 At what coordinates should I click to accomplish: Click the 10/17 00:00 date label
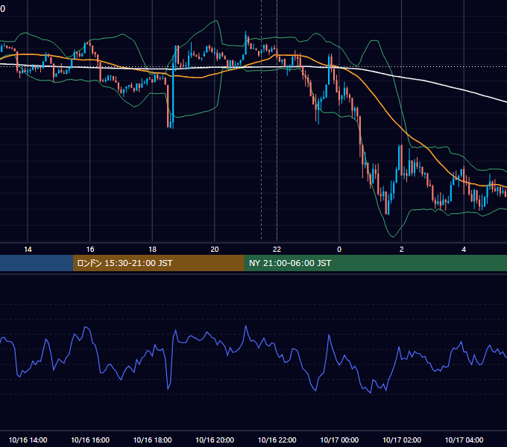click(x=339, y=440)
